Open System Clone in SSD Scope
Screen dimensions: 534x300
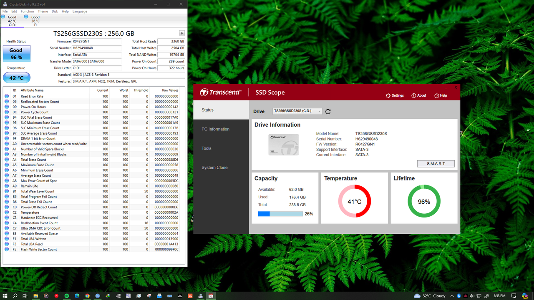(221, 167)
